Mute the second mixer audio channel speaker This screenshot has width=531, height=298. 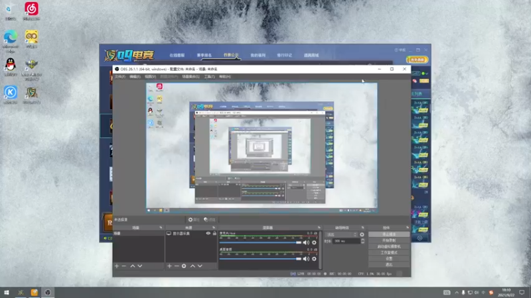click(306, 259)
